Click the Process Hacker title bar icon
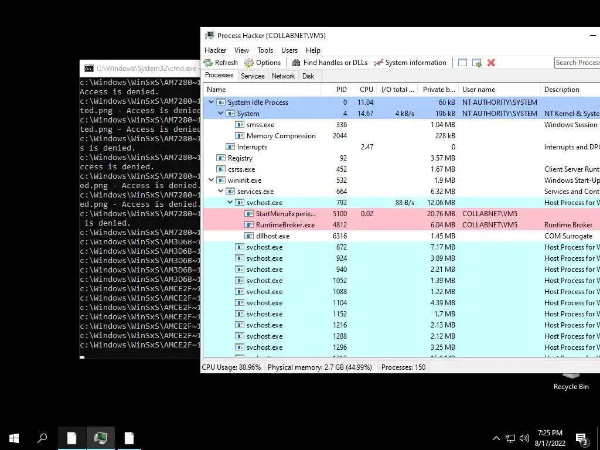Screen dimensions: 600x450 (x=210, y=36)
